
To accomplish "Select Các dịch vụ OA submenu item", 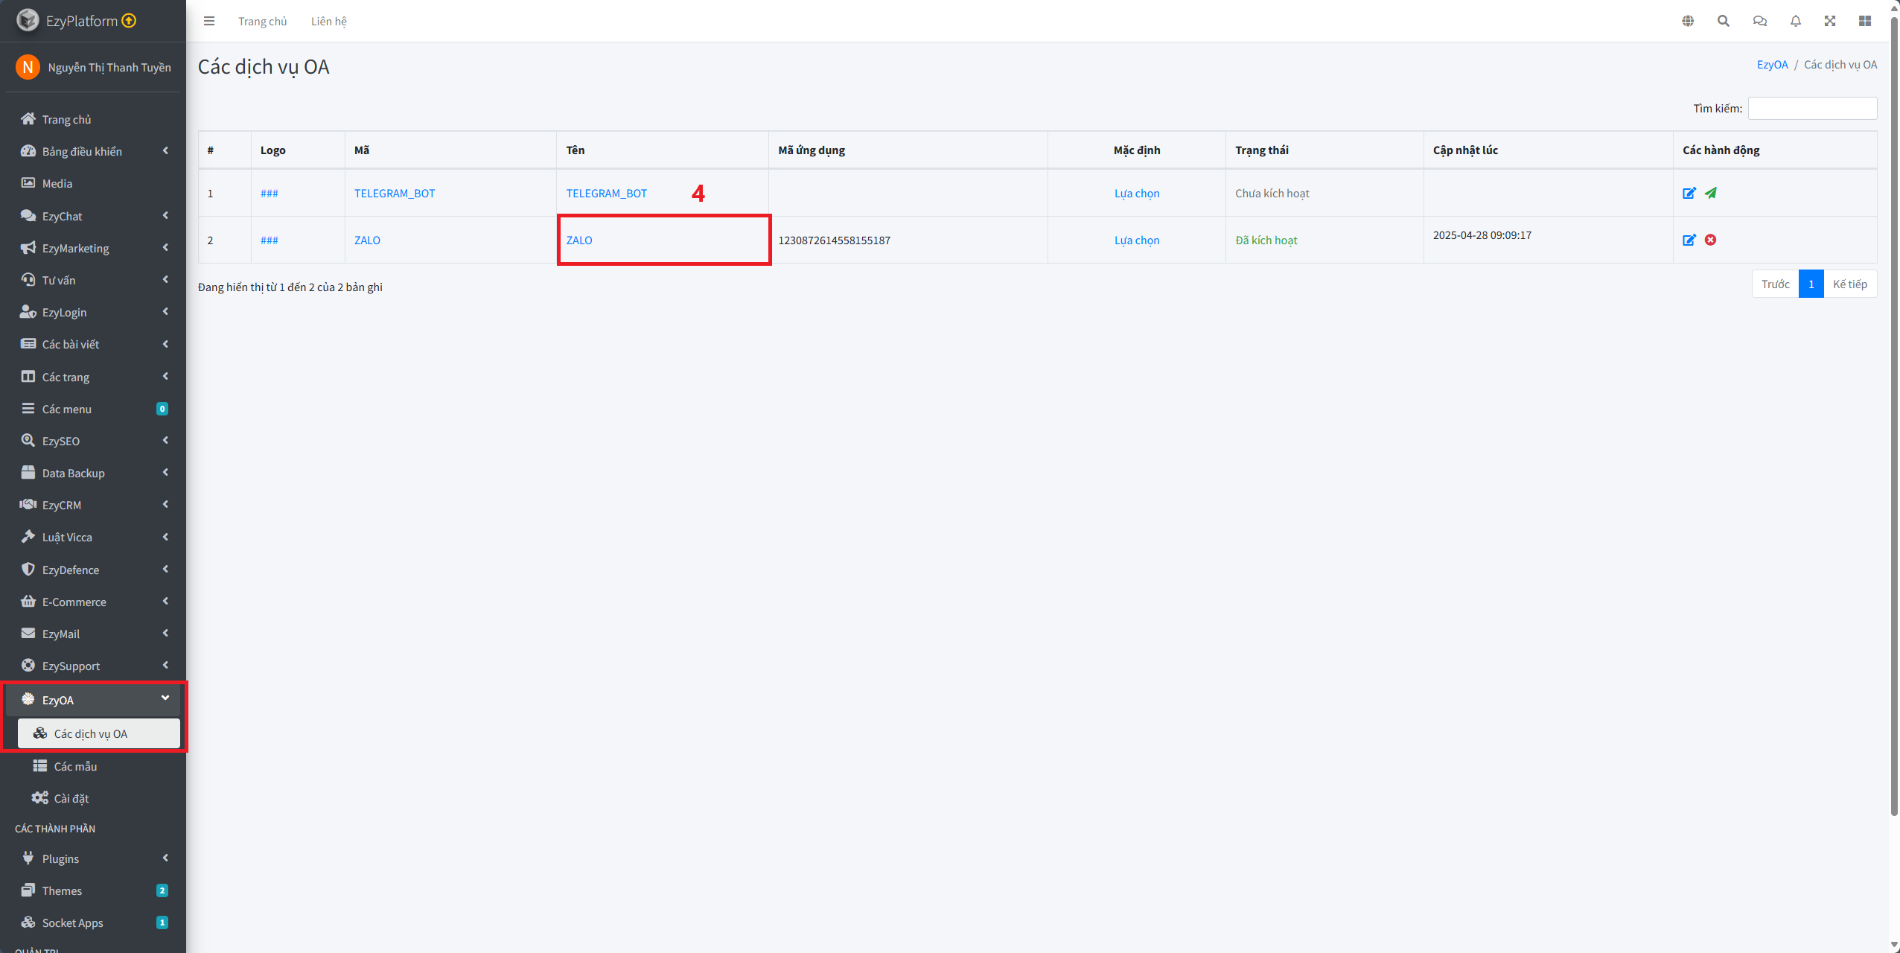I will (x=99, y=733).
